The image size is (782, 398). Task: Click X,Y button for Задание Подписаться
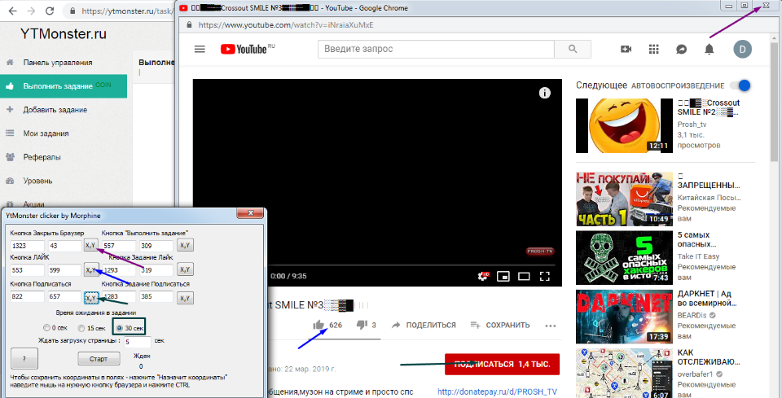[x=185, y=298]
